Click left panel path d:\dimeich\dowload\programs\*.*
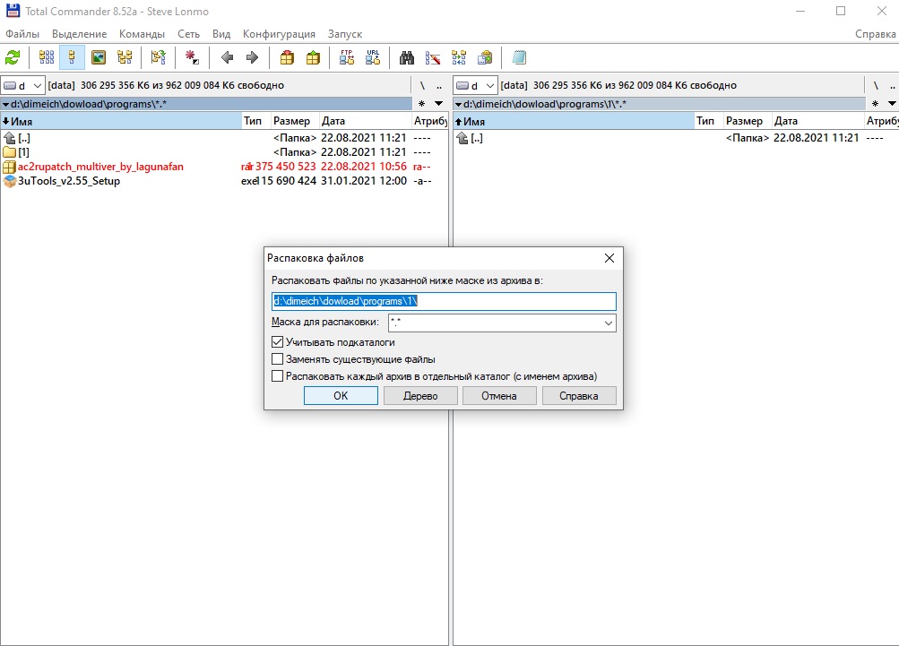Screen dimensions: 899x646 coord(89,104)
